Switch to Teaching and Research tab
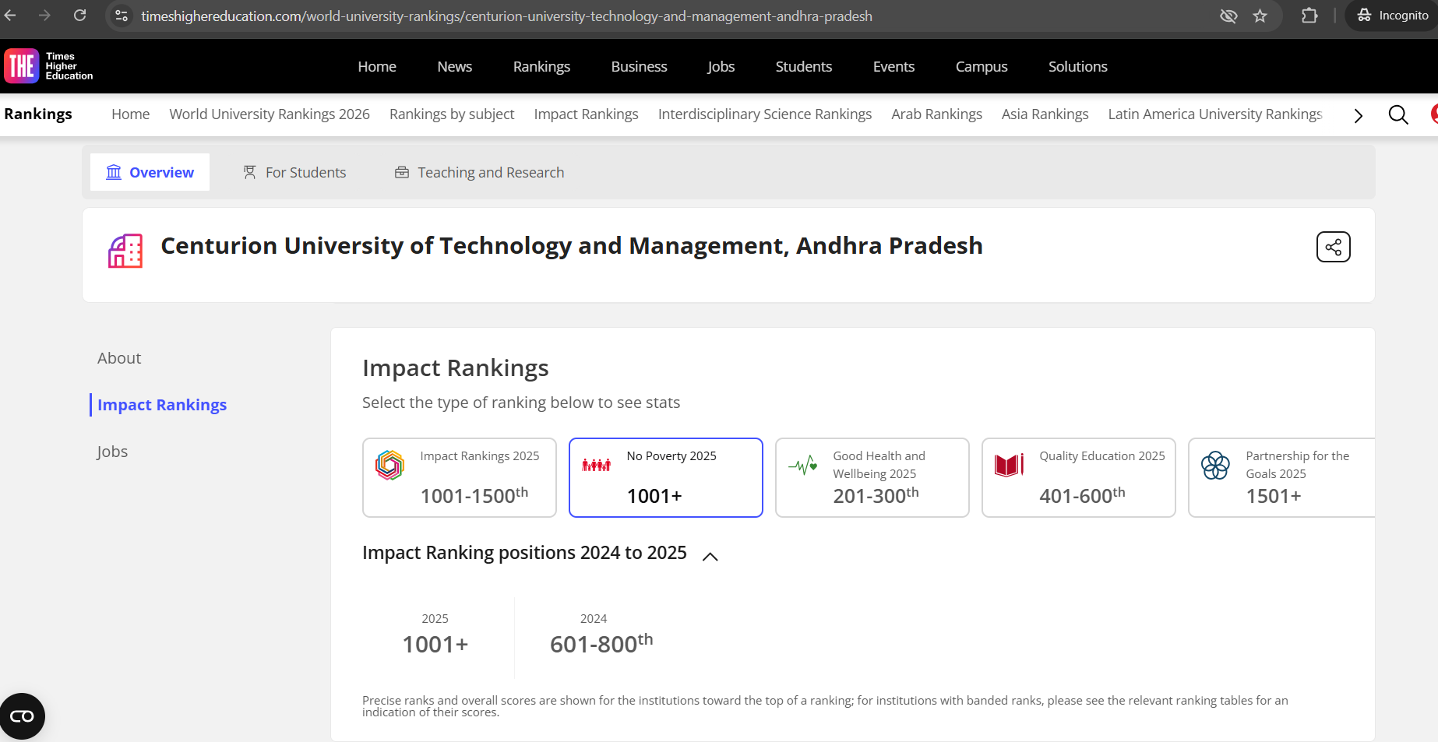The image size is (1438, 742). [x=479, y=172]
